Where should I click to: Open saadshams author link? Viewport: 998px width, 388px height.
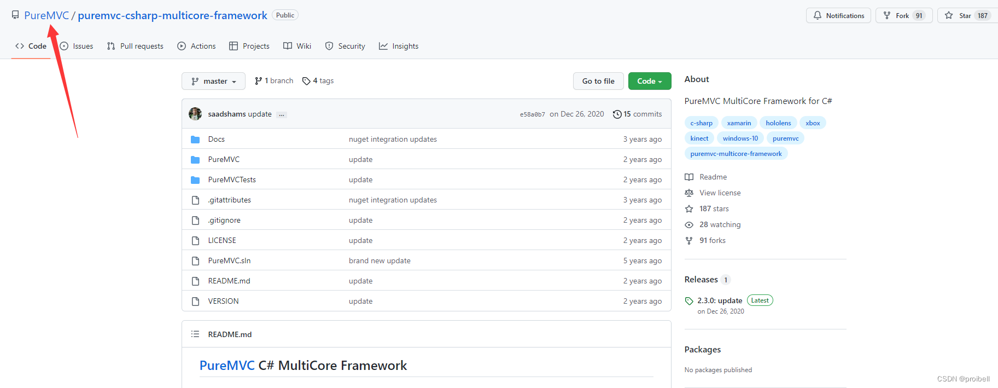click(x=227, y=114)
